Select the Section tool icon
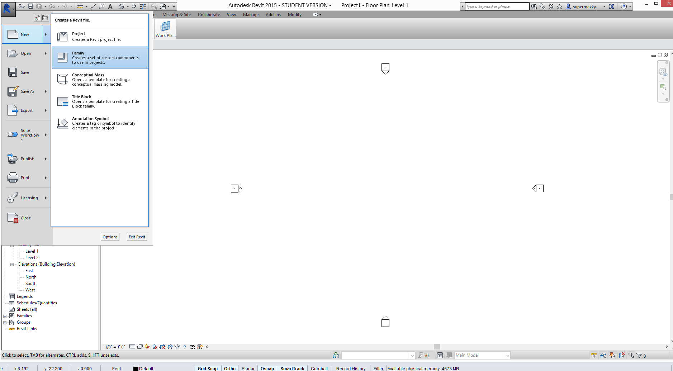 coord(134,6)
